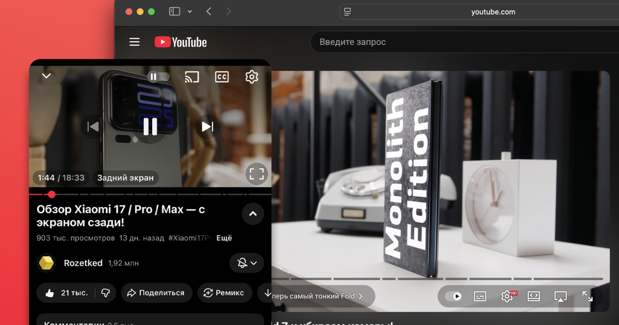
Task: Open the YouTube hamburger menu
Action: [x=135, y=42]
